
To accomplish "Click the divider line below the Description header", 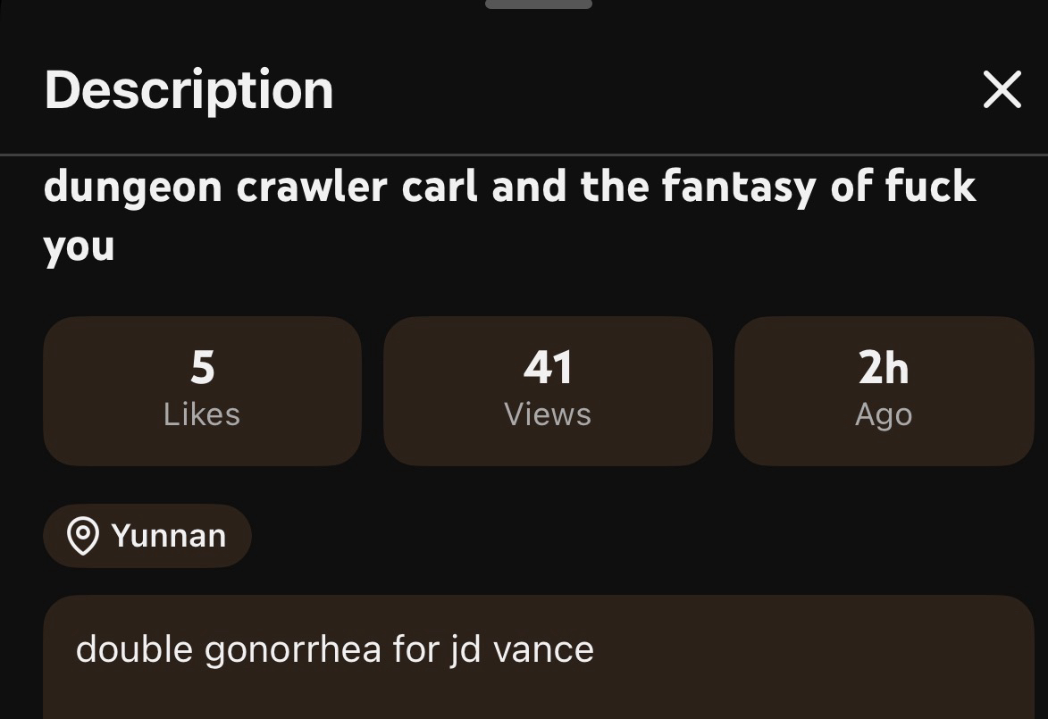I will point(524,155).
